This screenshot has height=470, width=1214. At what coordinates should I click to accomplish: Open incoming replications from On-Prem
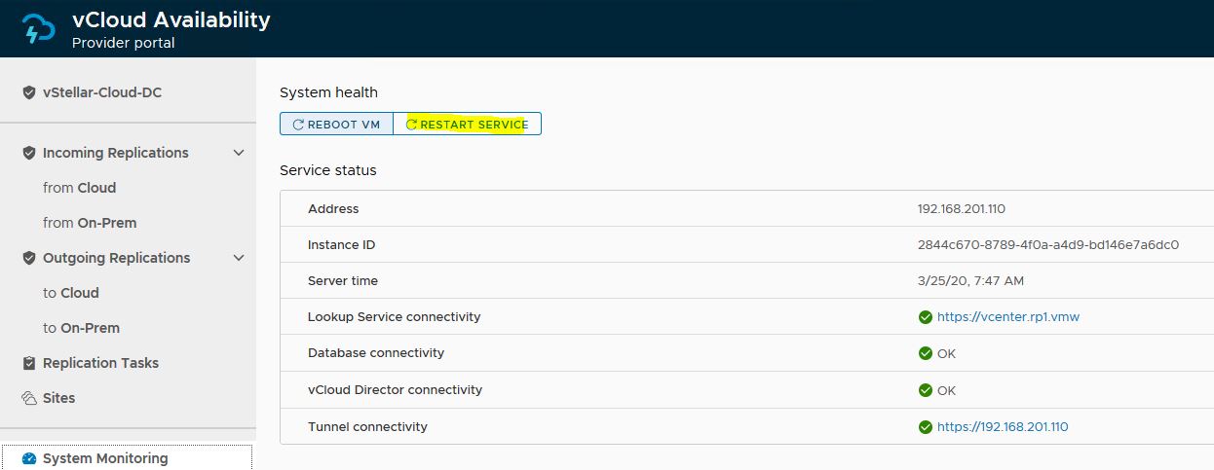coord(90,223)
